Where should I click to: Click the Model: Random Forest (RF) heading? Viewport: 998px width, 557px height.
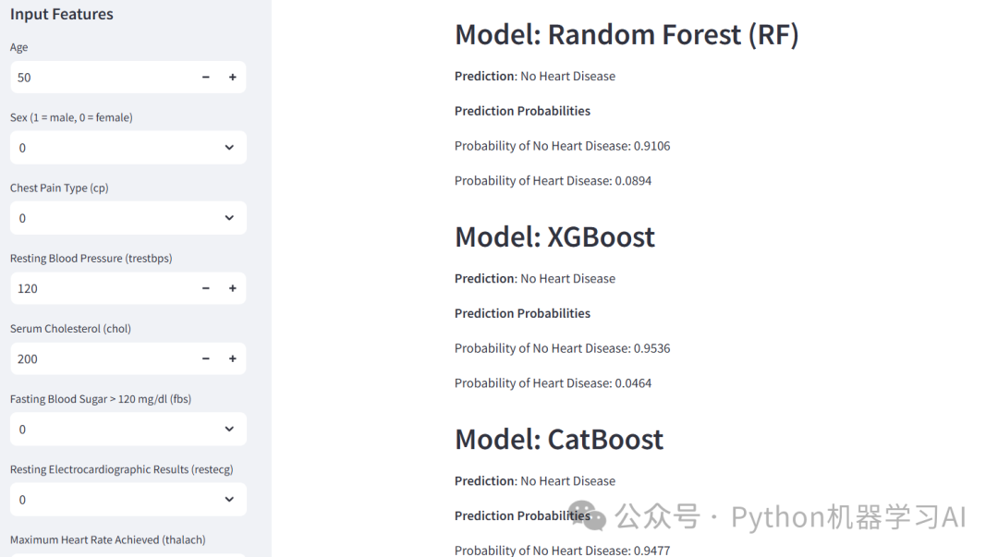627,35
